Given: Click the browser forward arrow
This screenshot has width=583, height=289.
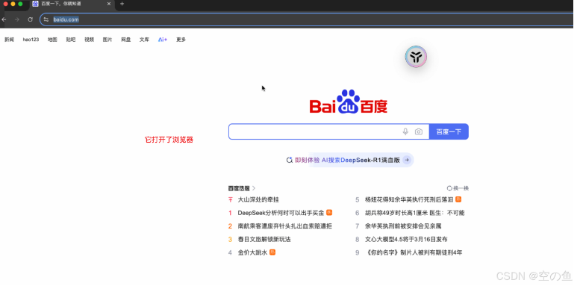Looking at the screenshot, I should [16, 19].
